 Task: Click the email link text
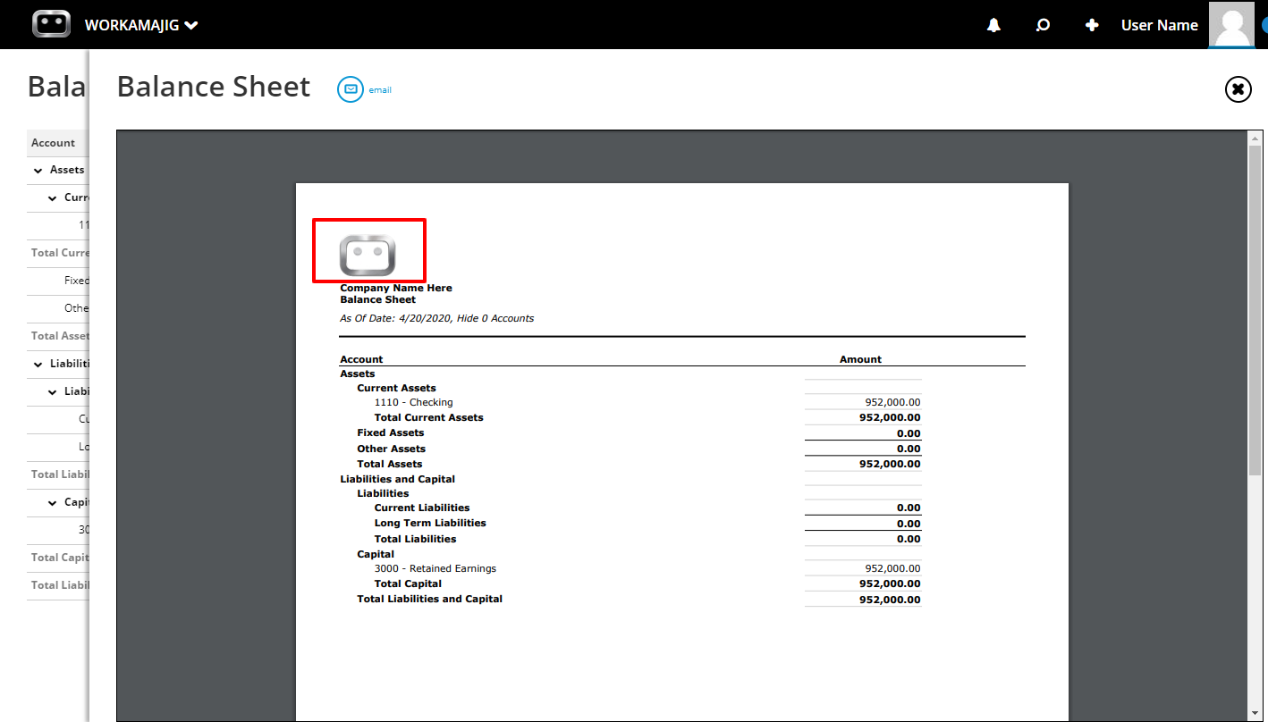[x=380, y=89]
